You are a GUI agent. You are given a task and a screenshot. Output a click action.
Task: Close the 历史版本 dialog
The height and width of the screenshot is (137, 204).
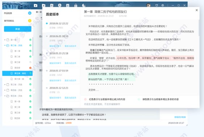click(x=197, y=10)
